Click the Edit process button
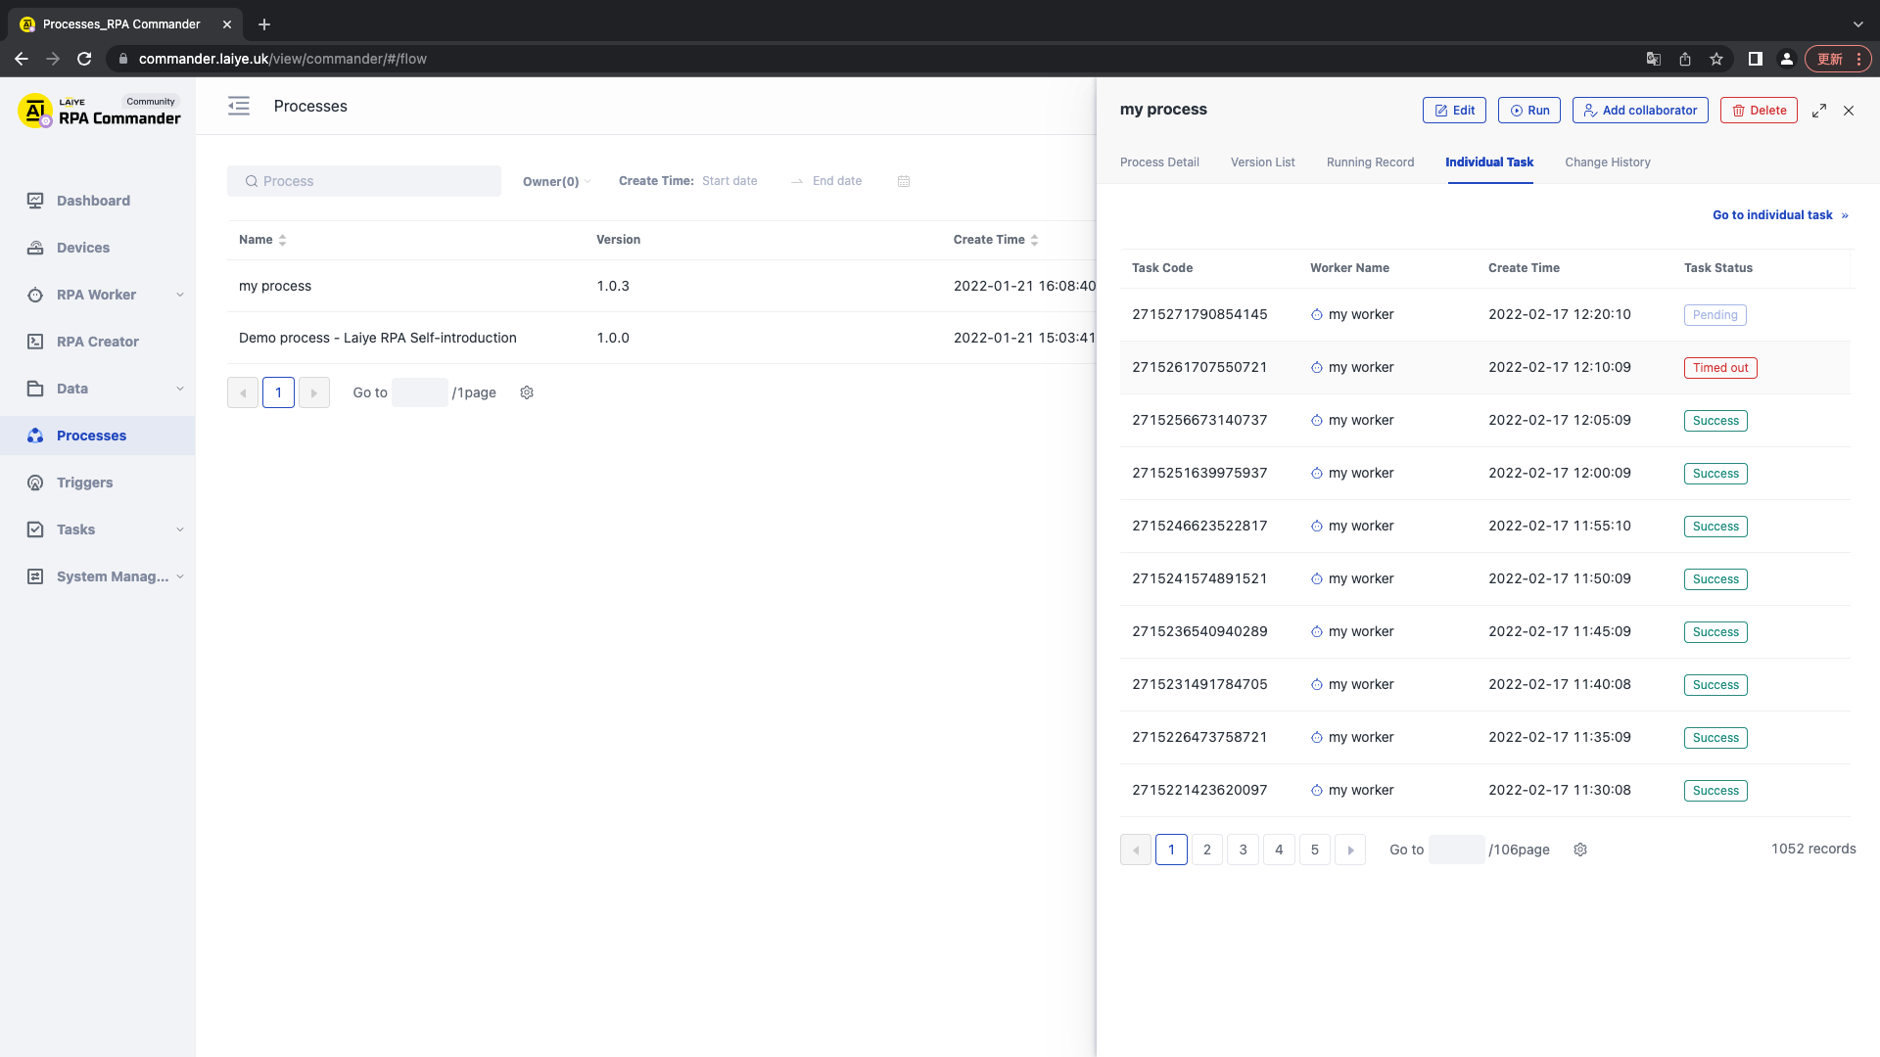Viewport: 1880px width, 1057px height. [x=1455, y=110]
